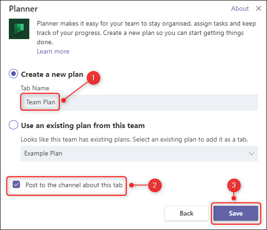
Task: Click the red annotation circle numbered 3
Action: tap(234, 185)
